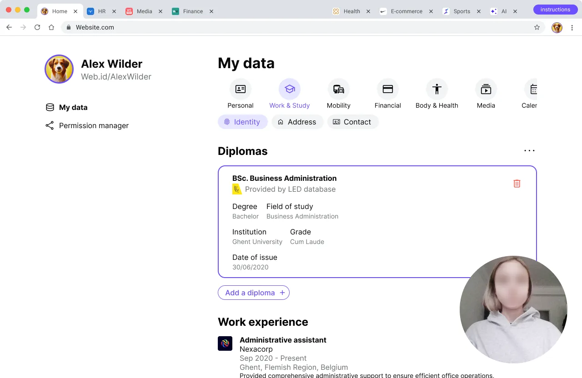Switch to the HR browser tab
The width and height of the screenshot is (582, 378).
[x=102, y=11]
